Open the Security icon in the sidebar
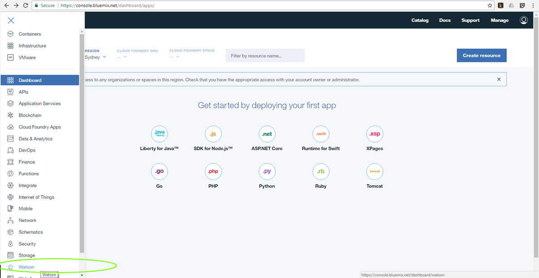Image resolution: width=539 pixels, height=278 pixels. pyautogui.click(x=10, y=243)
